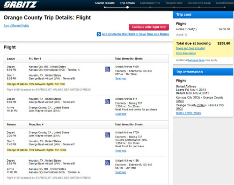The image size is (234, 185).
Task: Open the baggage fees link
Action: coord(196,60)
